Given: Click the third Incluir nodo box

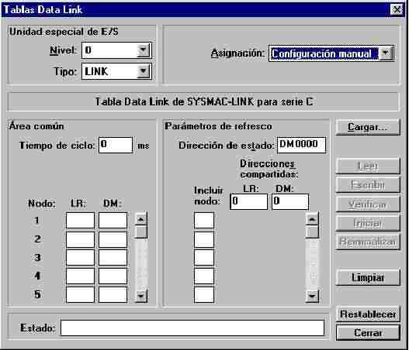Looking at the screenshot, I should pos(204,257).
